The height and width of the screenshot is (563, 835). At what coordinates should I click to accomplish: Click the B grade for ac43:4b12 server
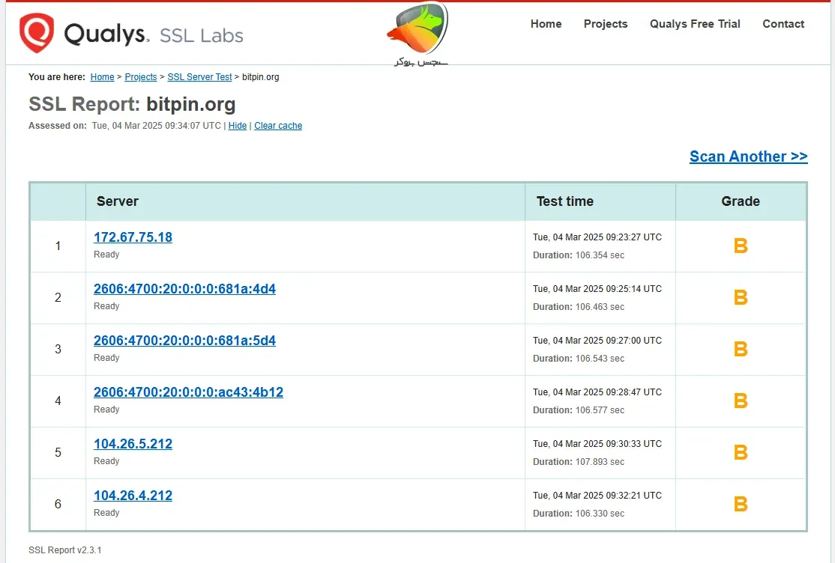tap(741, 401)
